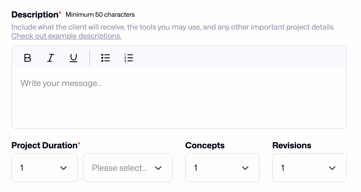Click the 'Revisions' heading label
Image resolution: width=361 pixels, height=192 pixels.
pos(292,145)
